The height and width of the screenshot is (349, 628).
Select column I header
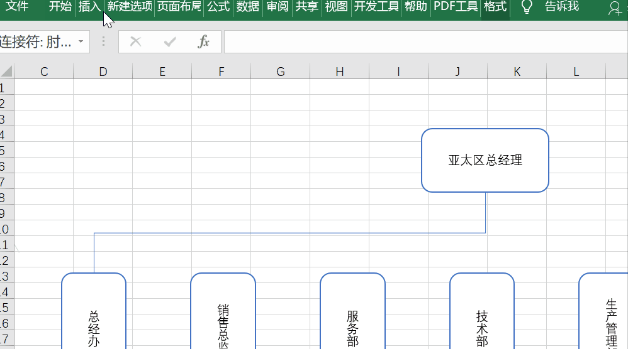pos(398,72)
